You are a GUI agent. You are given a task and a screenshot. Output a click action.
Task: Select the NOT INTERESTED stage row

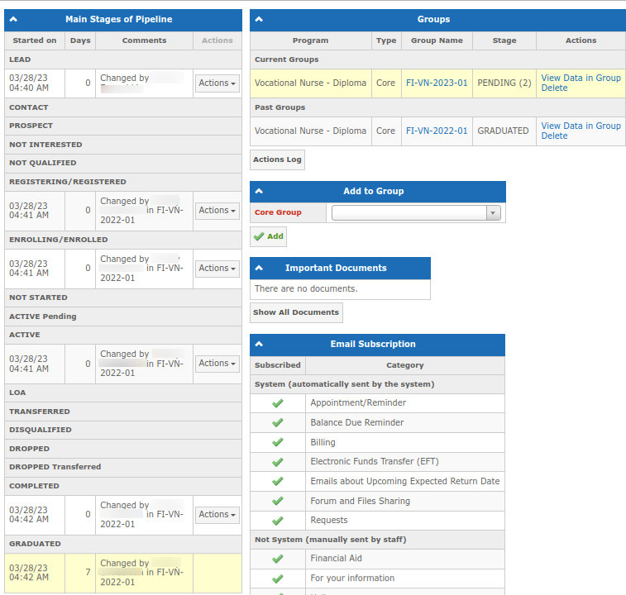pyautogui.click(x=123, y=145)
